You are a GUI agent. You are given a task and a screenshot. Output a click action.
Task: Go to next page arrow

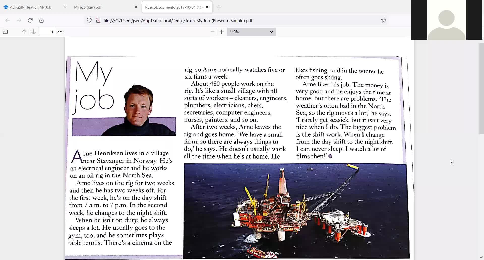34,32
